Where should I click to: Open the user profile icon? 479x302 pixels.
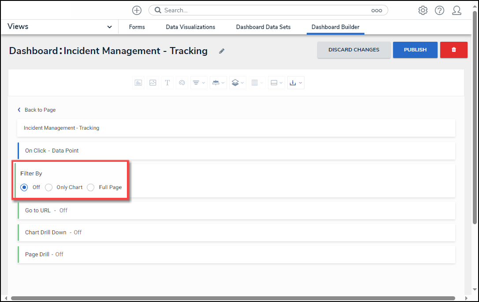(457, 11)
